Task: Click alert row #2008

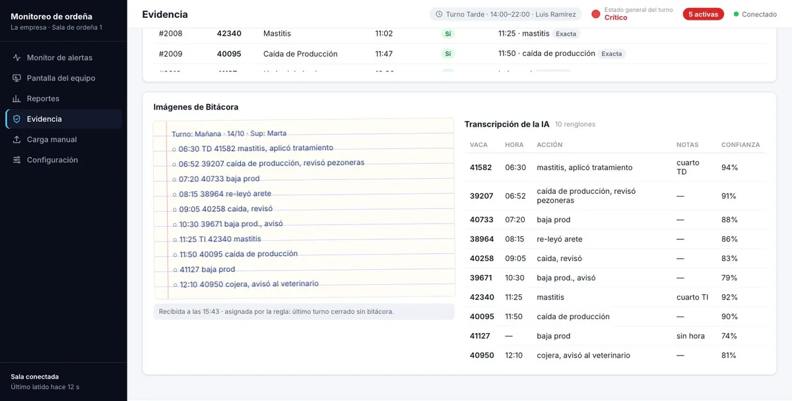Action: pyautogui.click(x=459, y=34)
